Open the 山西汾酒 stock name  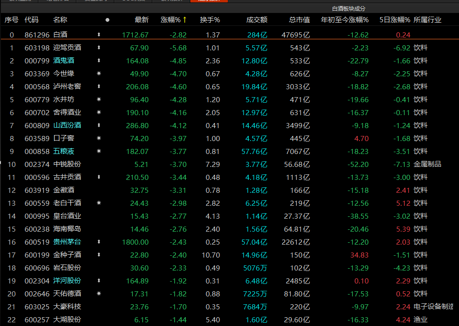point(67,125)
